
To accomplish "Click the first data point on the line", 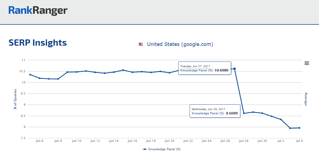I will click(30, 74).
